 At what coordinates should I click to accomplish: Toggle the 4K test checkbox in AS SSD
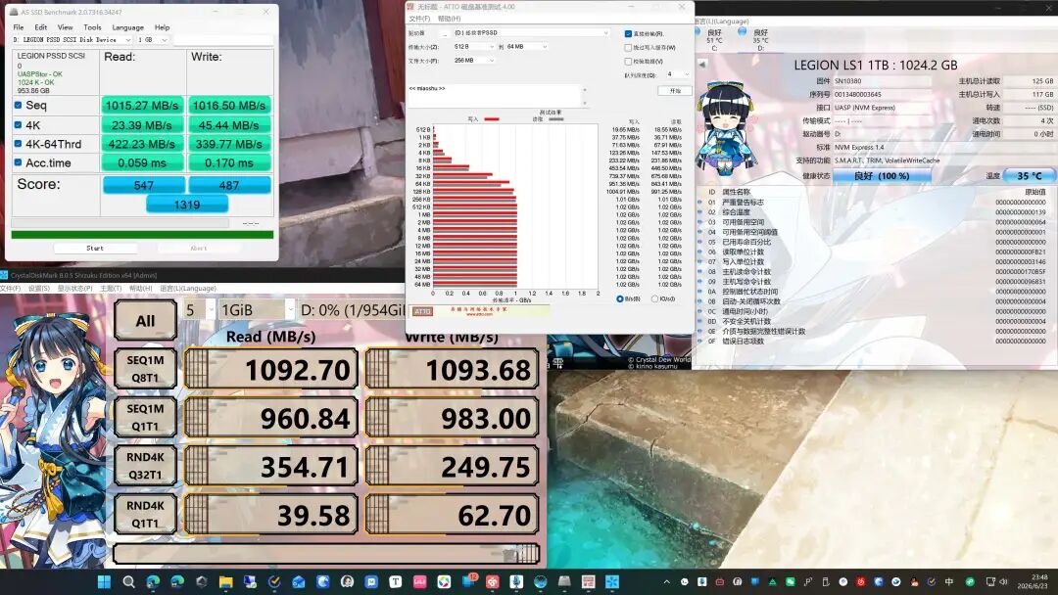pos(19,124)
